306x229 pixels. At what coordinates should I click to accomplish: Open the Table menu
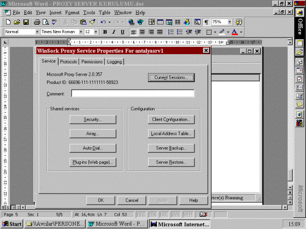[104, 13]
